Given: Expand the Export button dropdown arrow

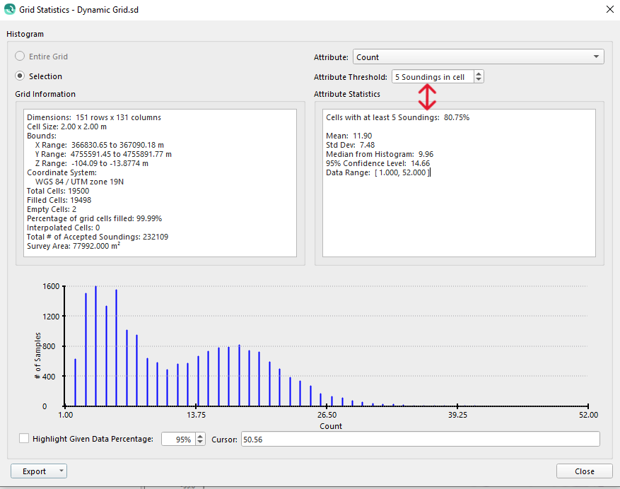Looking at the screenshot, I should point(62,471).
